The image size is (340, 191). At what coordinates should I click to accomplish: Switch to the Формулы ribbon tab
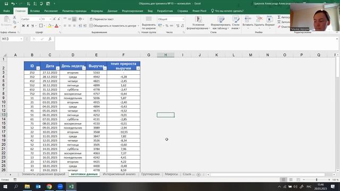click(x=97, y=11)
